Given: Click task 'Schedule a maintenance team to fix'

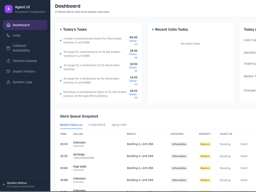Looking at the screenshot, I should (95, 94).
